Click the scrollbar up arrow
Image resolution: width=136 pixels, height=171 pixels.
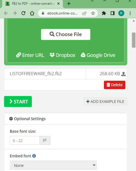tap(134, 21)
